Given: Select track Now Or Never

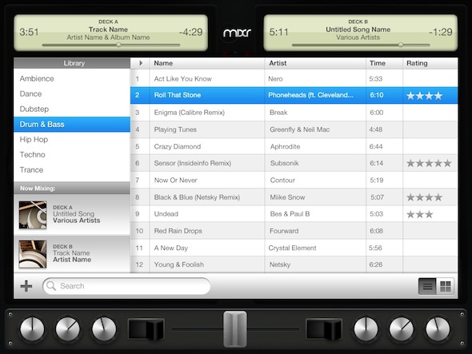Looking at the screenshot, I should click(294, 180).
